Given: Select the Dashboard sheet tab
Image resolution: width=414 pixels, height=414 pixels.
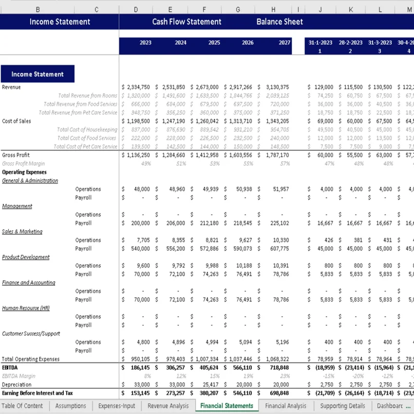Looking at the screenshot, I should (389, 406).
